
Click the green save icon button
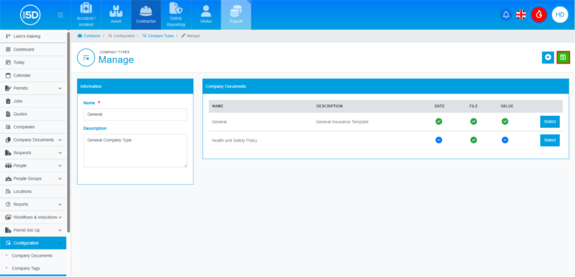click(x=563, y=57)
